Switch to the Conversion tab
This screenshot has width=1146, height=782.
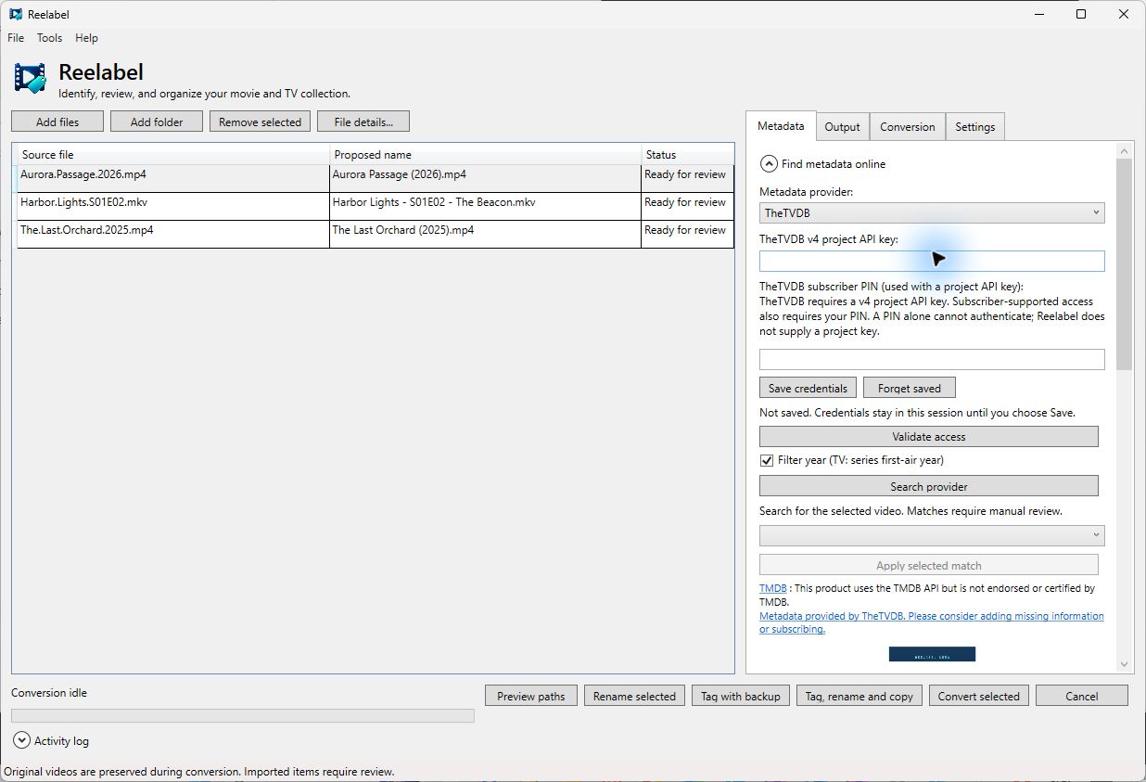908,127
